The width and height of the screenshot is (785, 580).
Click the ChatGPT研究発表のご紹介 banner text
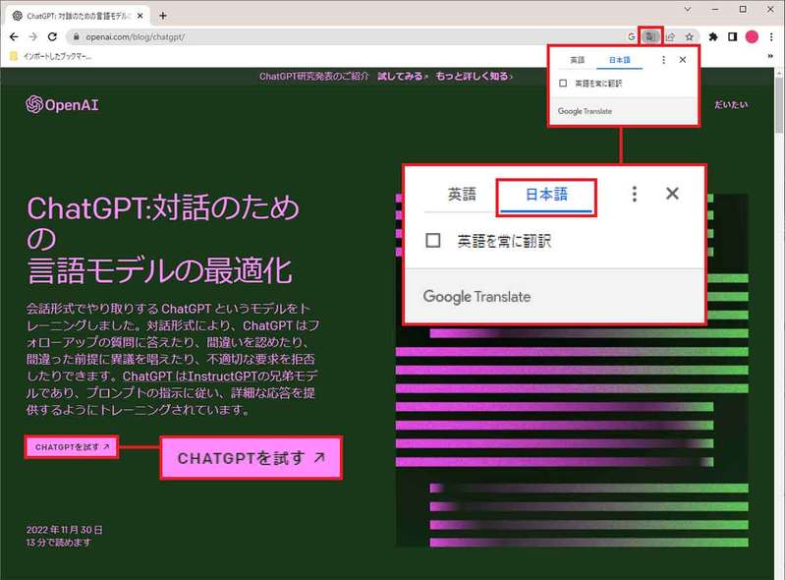point(313,76)
